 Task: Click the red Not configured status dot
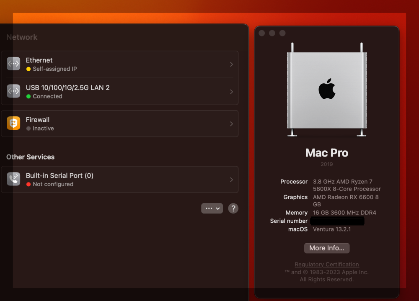pyautogui.click(x=28, y=184)
